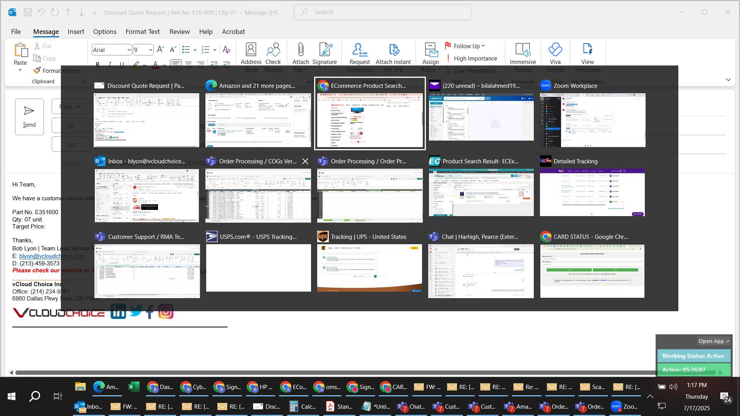Show hidden icons in system tray
This screenshot has height=416, width=740.
tap(650, 396)
